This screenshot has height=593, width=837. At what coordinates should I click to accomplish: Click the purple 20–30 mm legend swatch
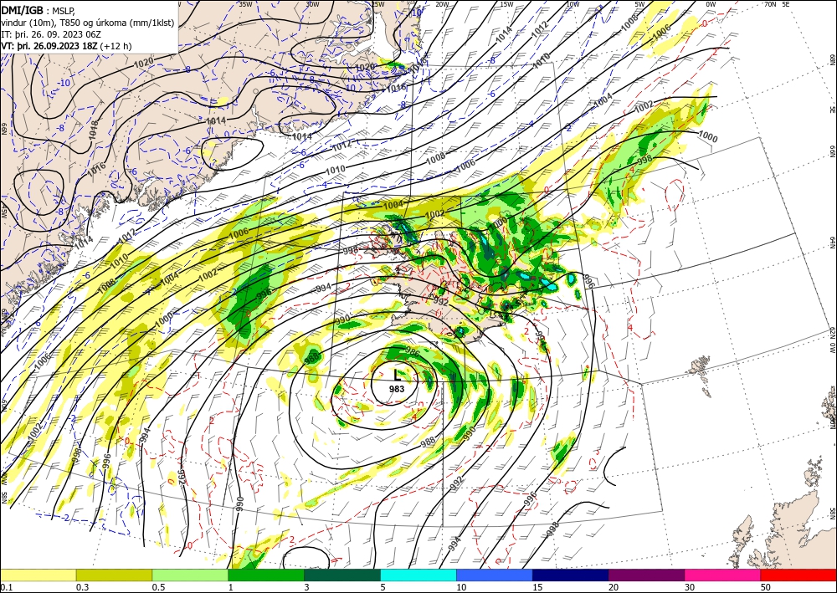point(646,575)
